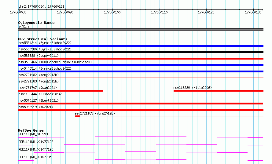This screenshot has height=164, width=272.
Task: Click ruler tick label 177660120
Action: click(206, 12)
